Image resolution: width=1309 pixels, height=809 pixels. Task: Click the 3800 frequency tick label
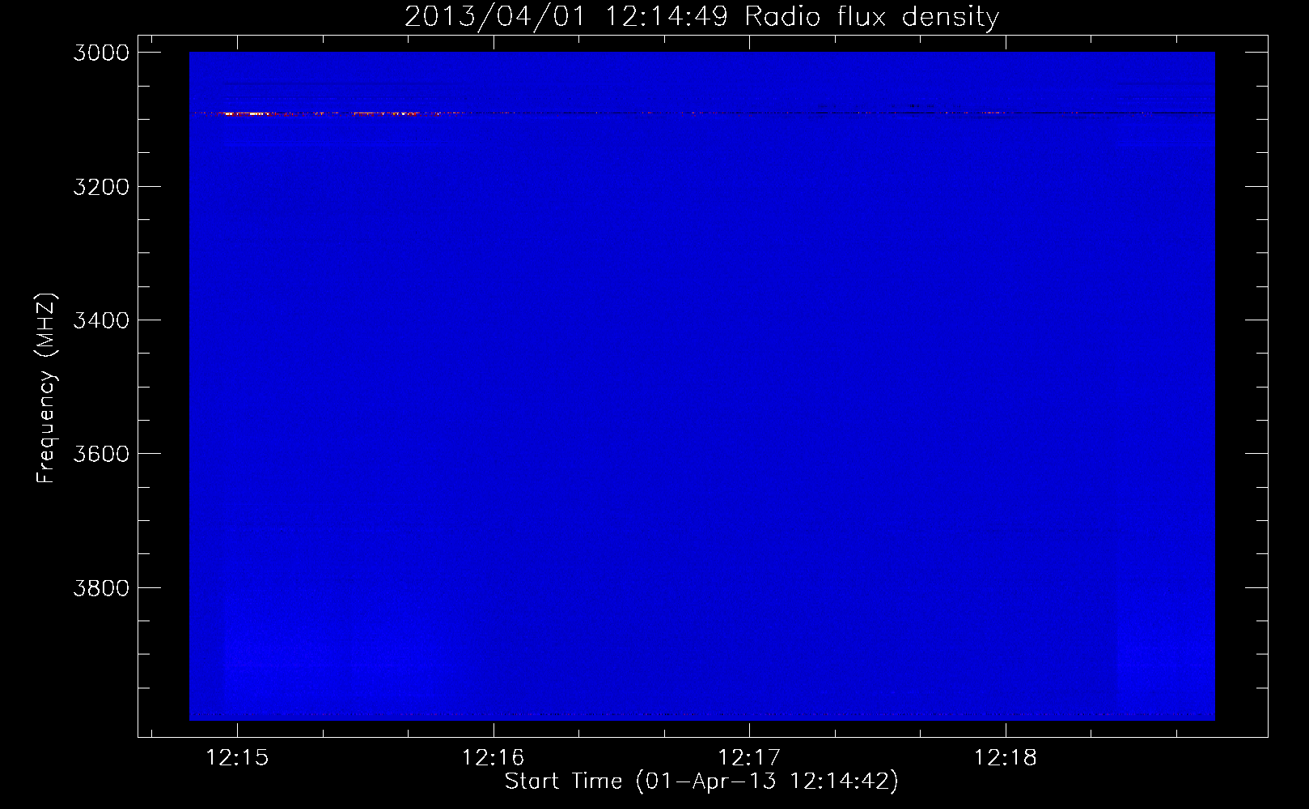coord(101,588)
